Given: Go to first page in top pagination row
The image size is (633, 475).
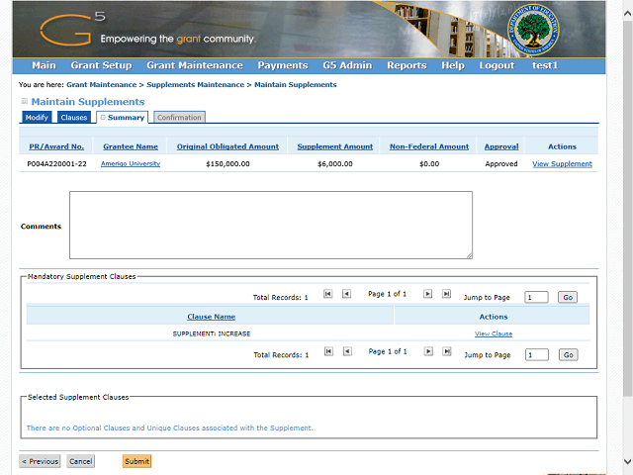Looking at the screenshot, I should (327, 294).
